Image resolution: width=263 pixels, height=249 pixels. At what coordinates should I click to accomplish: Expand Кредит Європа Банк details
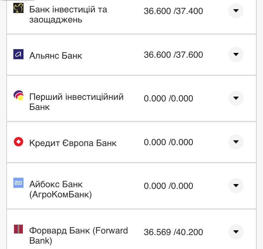pyautogui.click(x=235, y=142)
